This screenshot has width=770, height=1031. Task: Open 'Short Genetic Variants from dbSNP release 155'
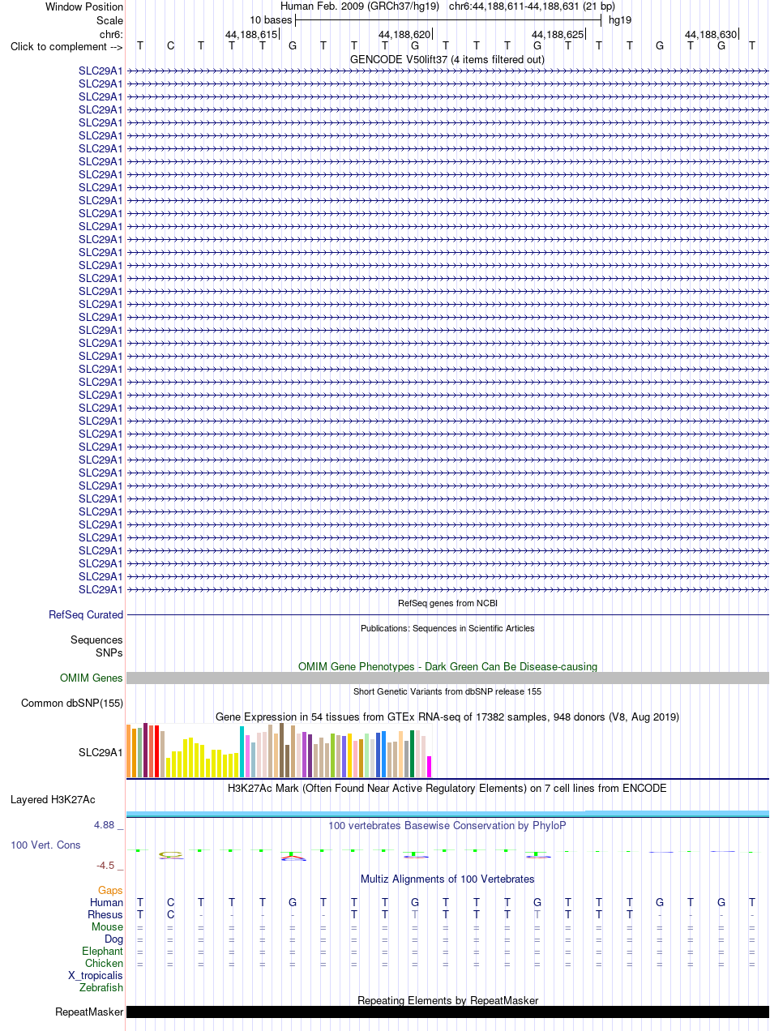click(447, 691)
